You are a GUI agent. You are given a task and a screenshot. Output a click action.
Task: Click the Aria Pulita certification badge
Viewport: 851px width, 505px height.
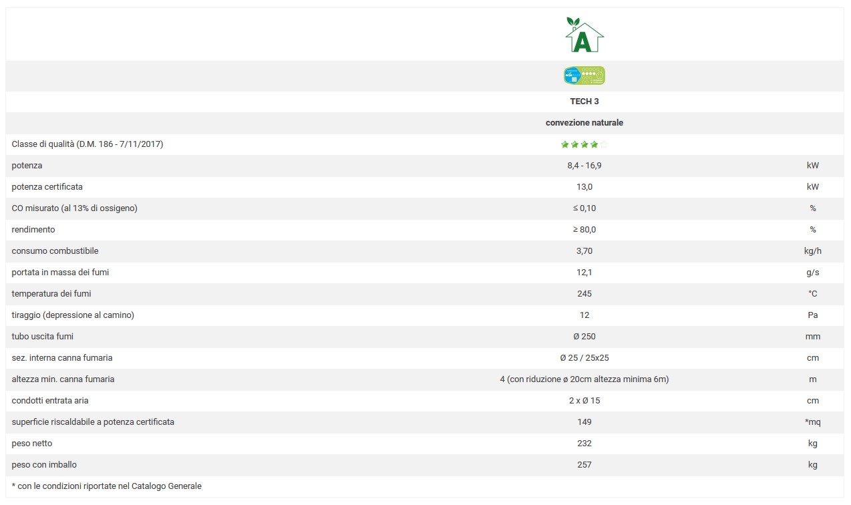(584, 76)
